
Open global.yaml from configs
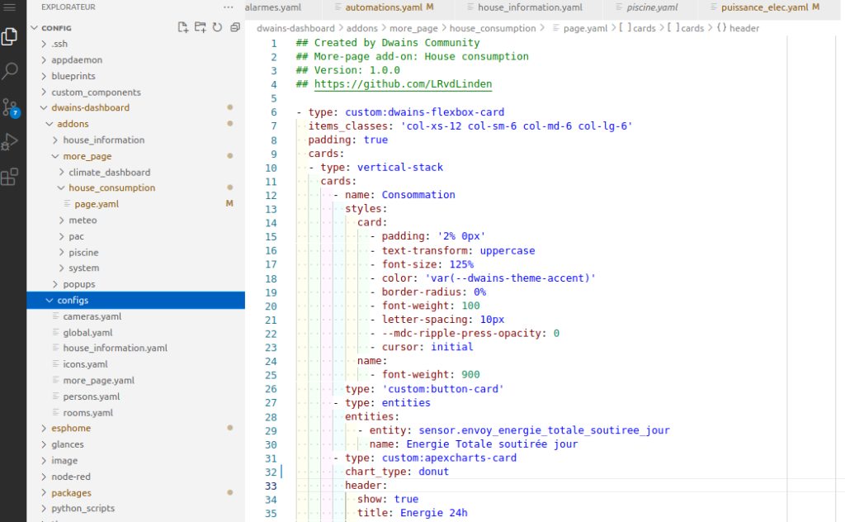click(136, 333)
